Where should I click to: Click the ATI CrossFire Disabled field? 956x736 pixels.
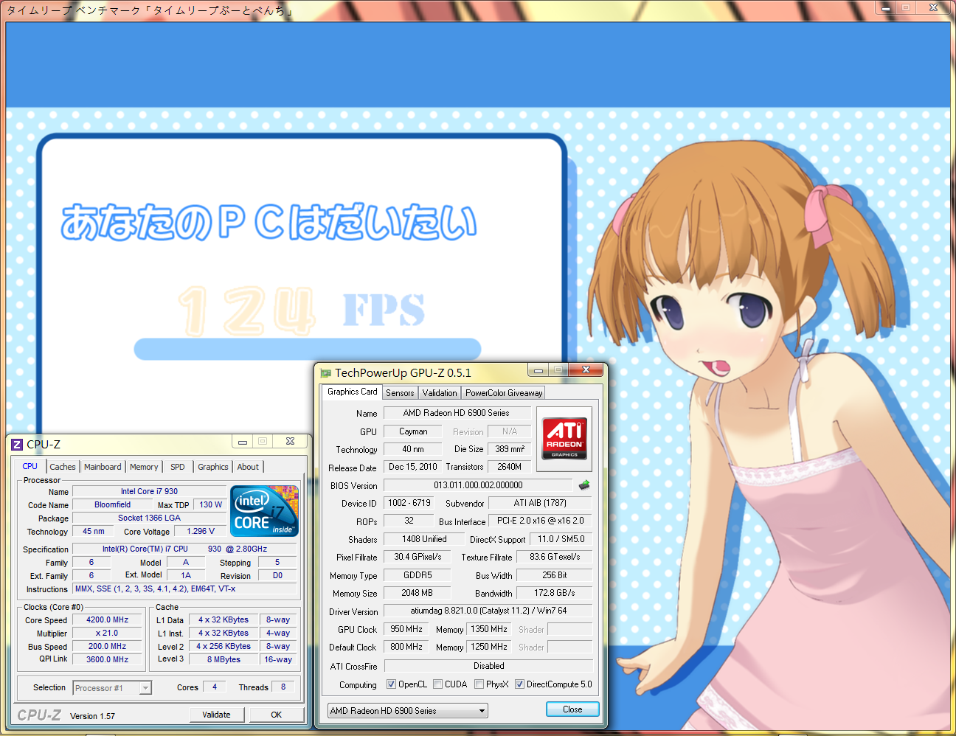pos(488,666)
